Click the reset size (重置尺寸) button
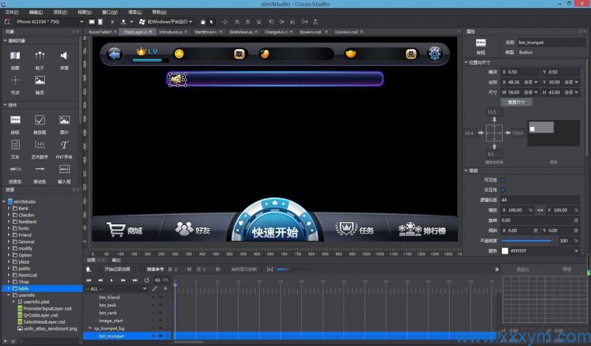Viewport: 591px width, 346px height. 516,102
